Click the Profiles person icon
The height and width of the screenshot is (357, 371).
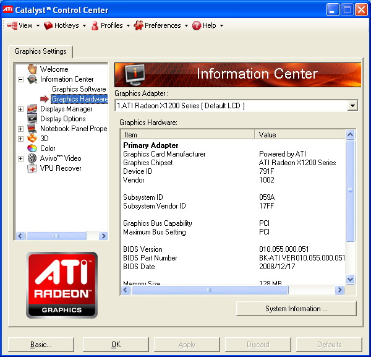click(x=95, y=25)
